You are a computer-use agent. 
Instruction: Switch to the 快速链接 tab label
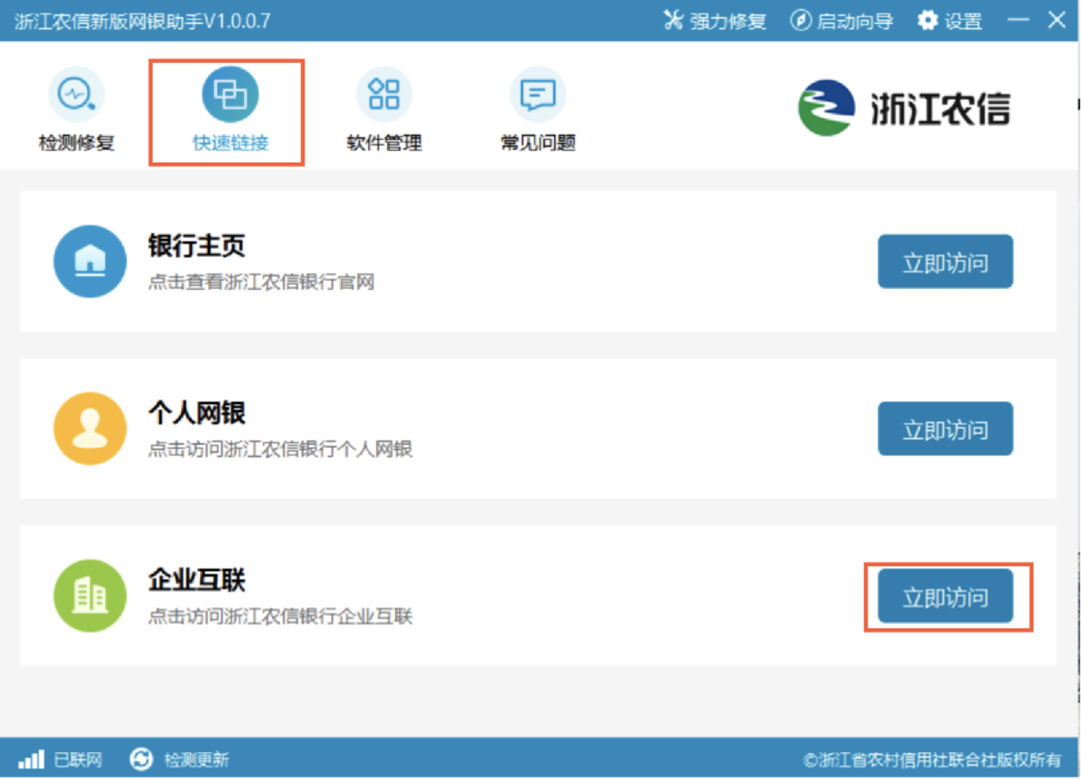[230, 142]
